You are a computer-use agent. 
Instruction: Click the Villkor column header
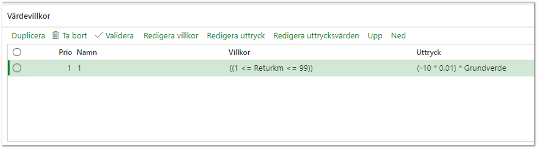pyautogui.click(x=239, y=52)
